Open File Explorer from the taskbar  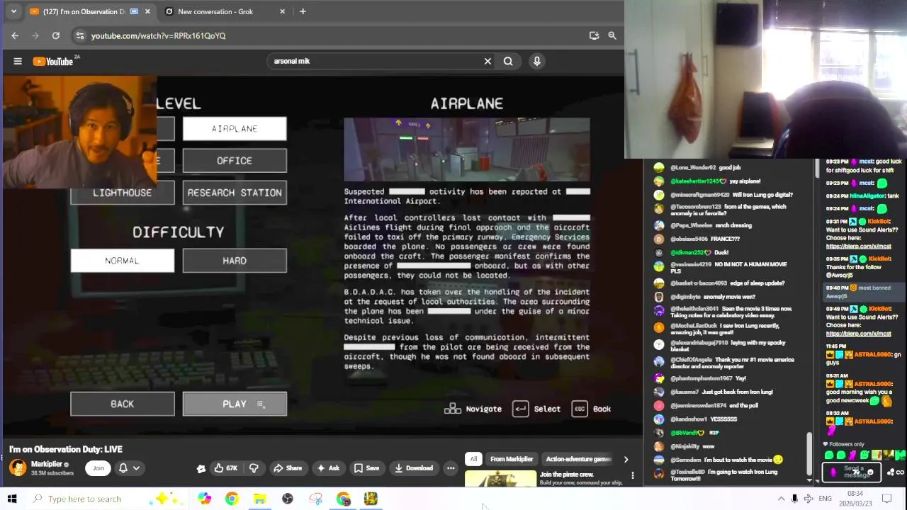click(x=260, y=499)
